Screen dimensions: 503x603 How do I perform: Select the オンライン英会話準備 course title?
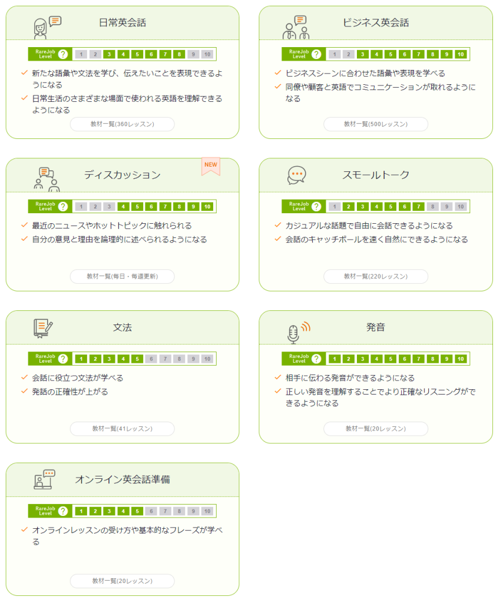click(123, 479)
